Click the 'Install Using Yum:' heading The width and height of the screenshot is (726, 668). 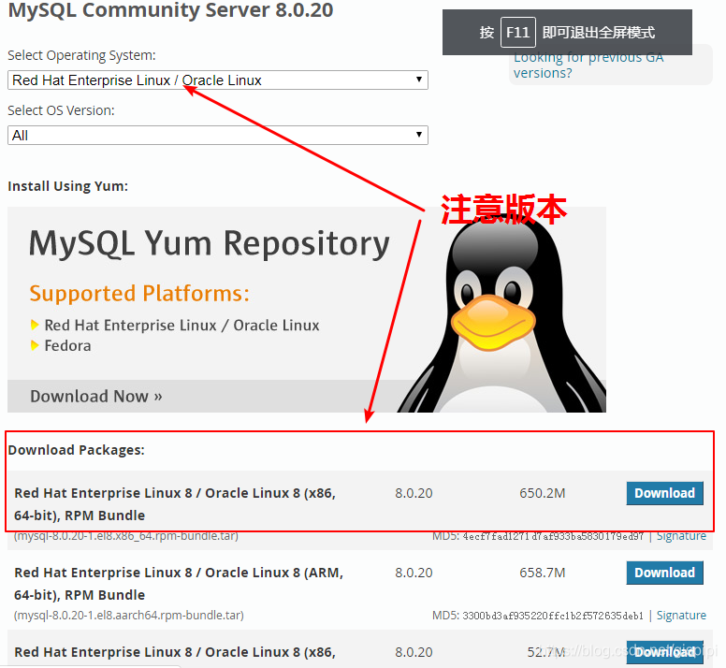68,186
